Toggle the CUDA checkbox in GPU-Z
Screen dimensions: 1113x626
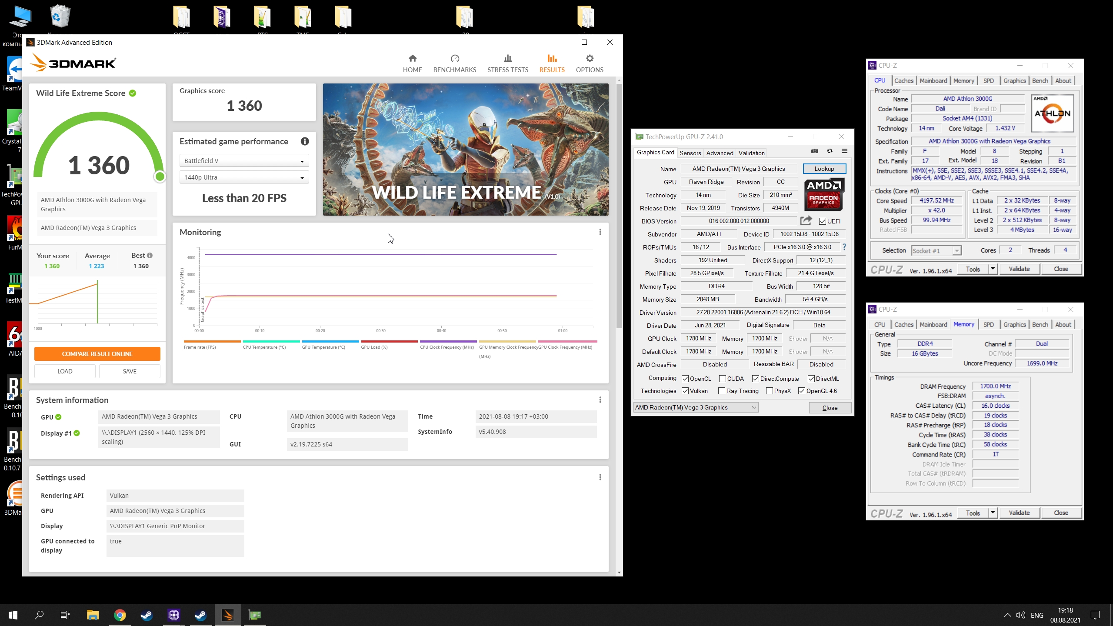[723, 379]
